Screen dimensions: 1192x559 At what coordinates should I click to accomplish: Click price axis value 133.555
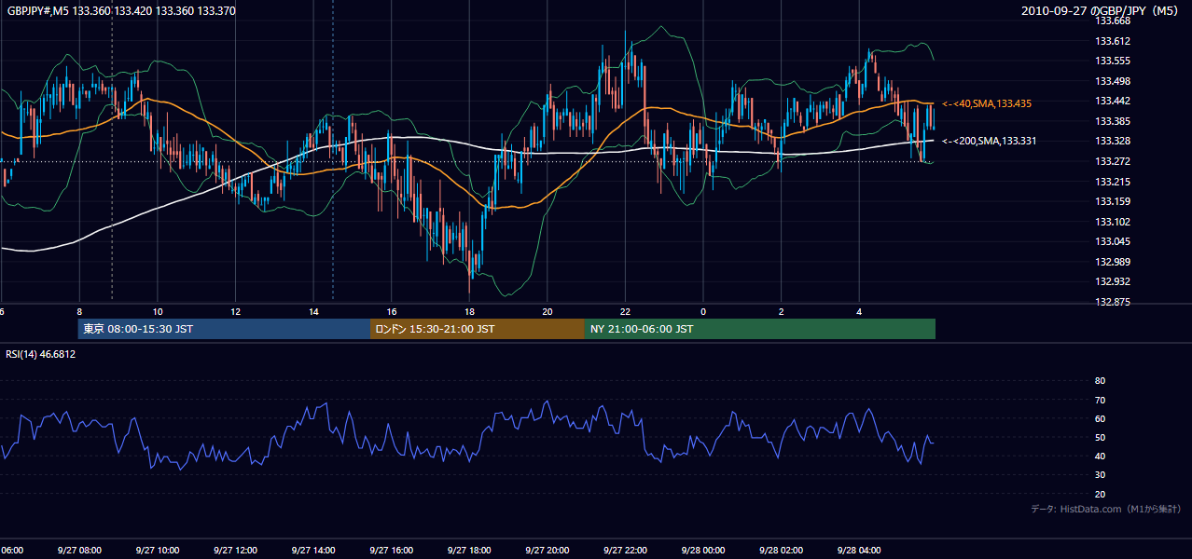click(1112, 61)
